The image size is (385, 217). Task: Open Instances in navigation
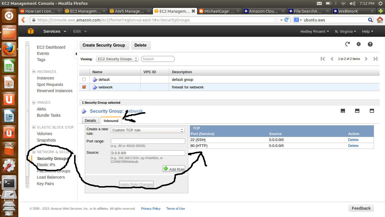[x=45, y=78]
